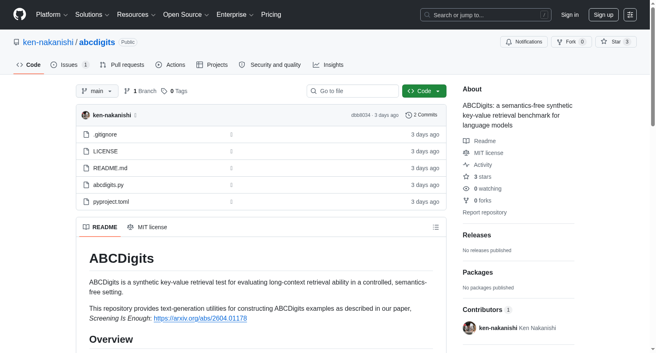Expand the Resources dropdown menu

(x=137, y=15)
